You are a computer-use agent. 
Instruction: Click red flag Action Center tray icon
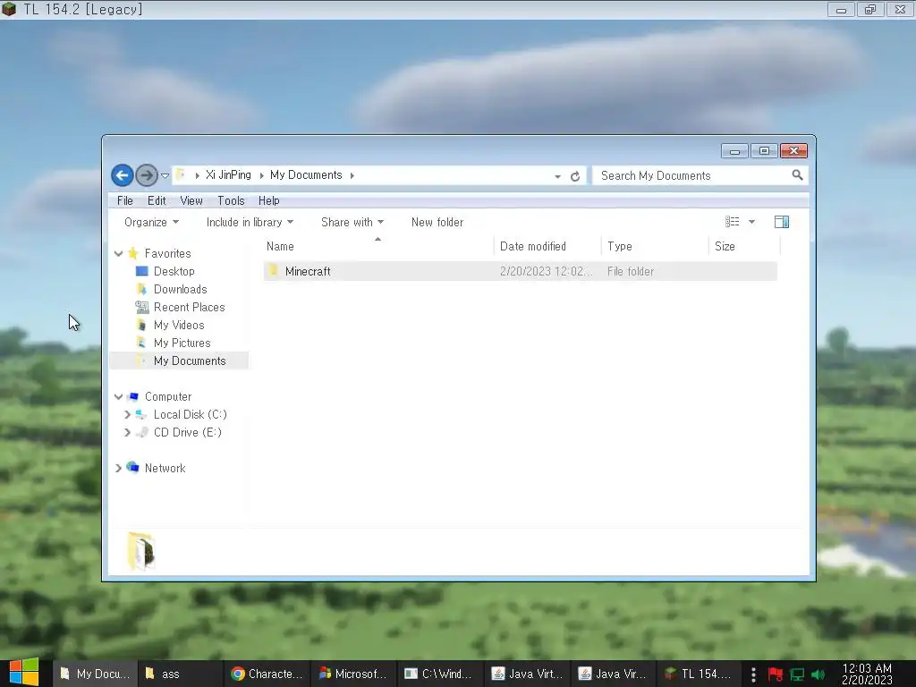pyautogui.click(x=776, y=674)
